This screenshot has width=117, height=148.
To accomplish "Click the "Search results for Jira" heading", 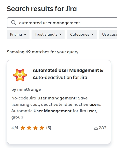I will click(42, 9).
